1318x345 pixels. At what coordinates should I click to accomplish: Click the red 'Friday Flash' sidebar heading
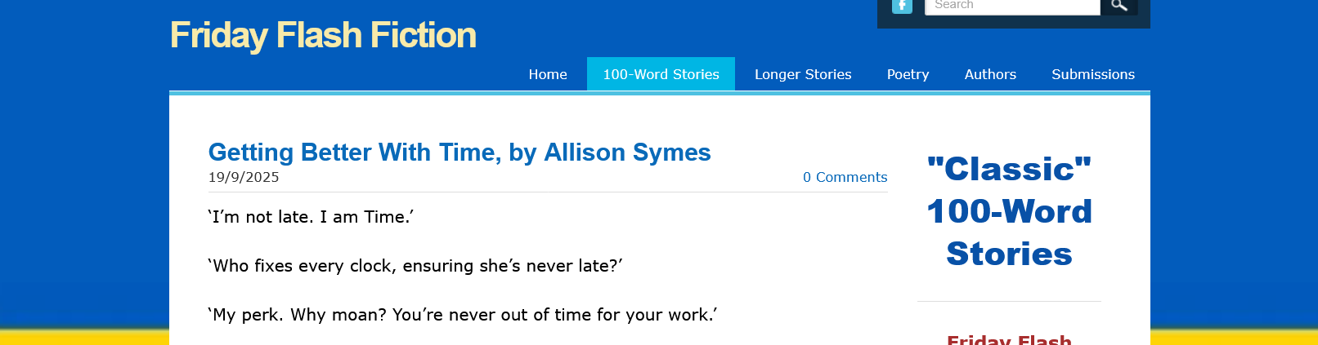1009,339
